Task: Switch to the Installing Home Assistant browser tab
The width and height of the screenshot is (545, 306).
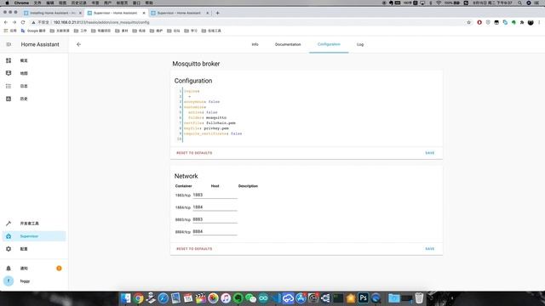Action: pyautogui.click(x=52, y=13)
